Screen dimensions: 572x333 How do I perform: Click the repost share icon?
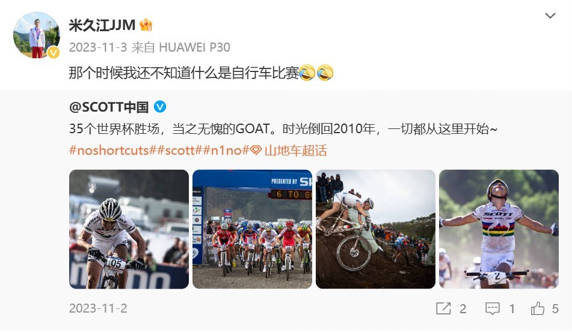[443, 308]
